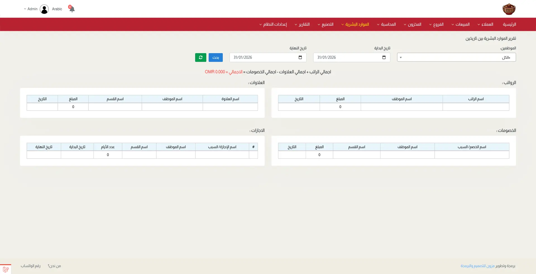Image resolution: width=536 pixels, height=274 pixels.
Task: Click the green refresh button
Action: coord(200,57)
